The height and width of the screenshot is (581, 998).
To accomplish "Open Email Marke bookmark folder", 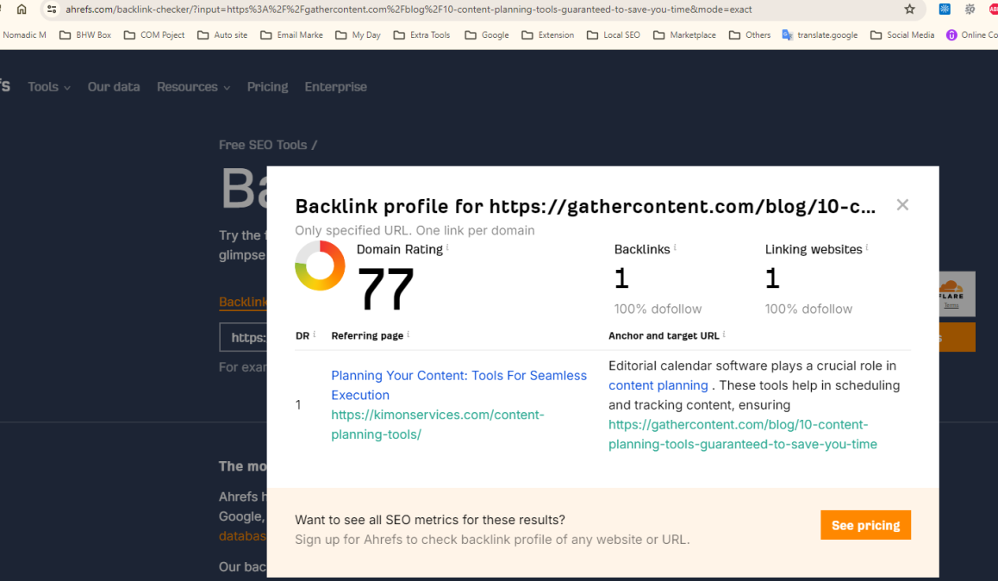I will (292, 35).
